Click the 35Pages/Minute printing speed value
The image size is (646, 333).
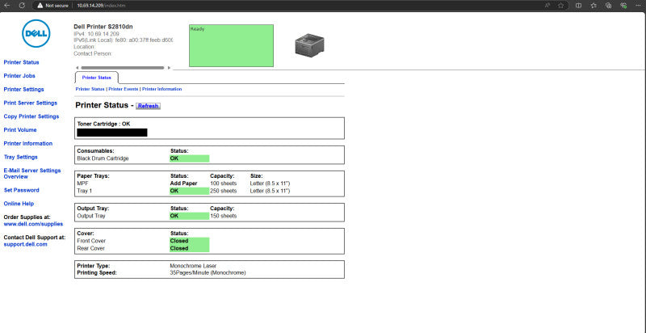[208, 272]
